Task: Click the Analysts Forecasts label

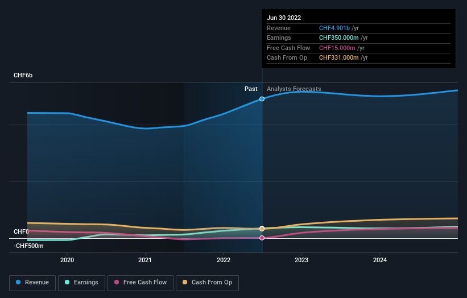Action: (x=294, y=89)
